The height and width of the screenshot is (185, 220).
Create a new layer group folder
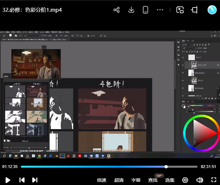[x=212, y=98]
